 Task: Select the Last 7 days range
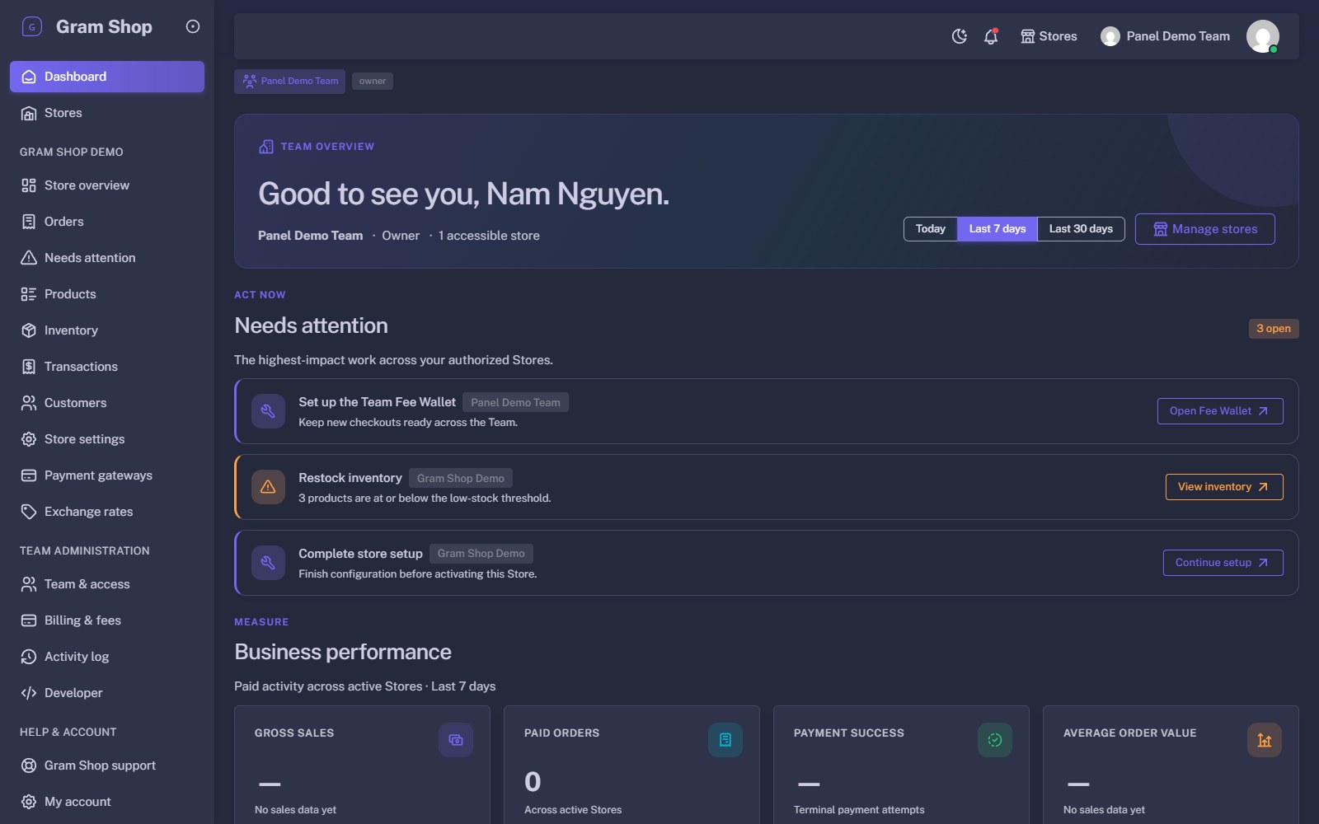[997, 229]
